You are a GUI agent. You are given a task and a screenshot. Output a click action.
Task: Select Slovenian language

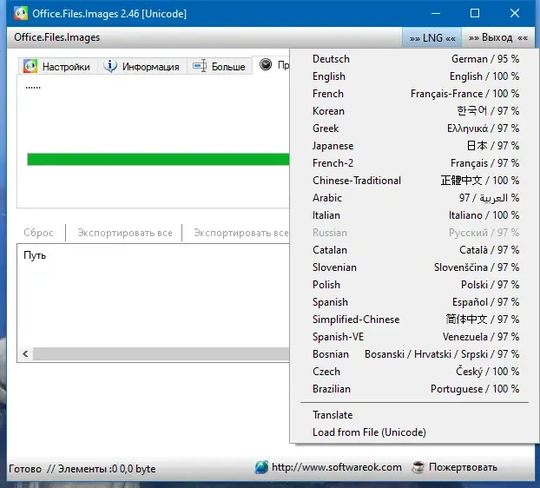coord(415,267)
